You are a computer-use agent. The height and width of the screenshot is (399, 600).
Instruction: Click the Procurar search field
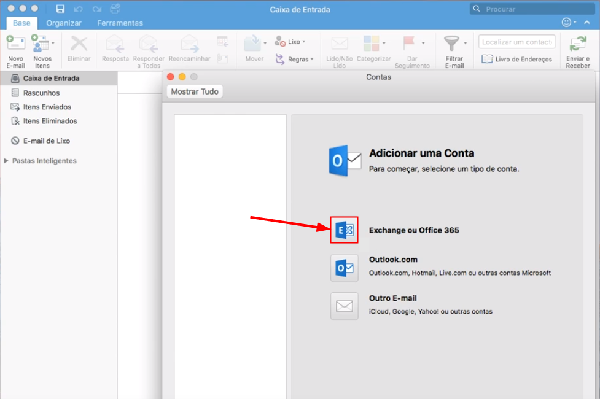532,9
